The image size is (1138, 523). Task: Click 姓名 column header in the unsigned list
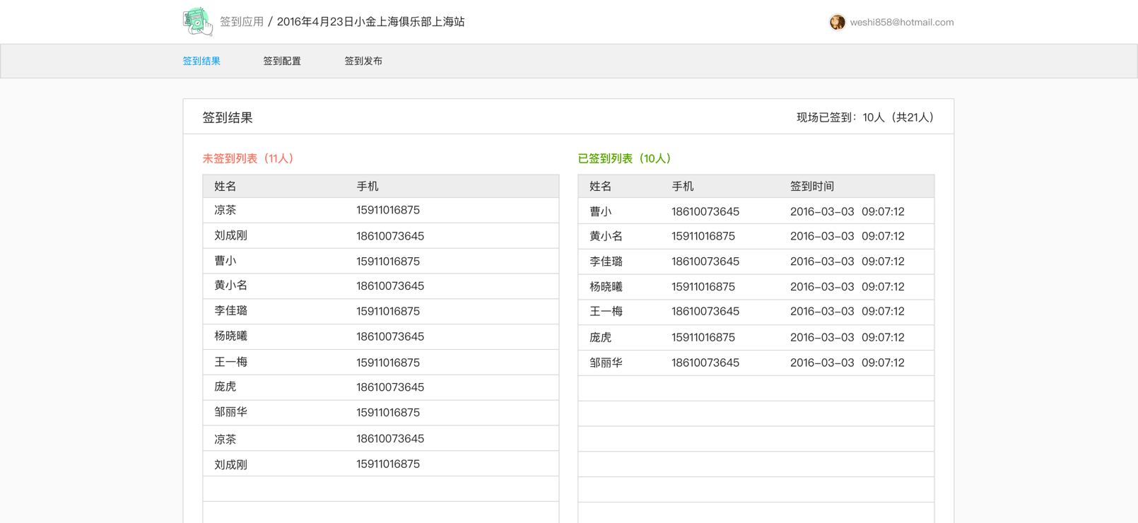point(225,187)
